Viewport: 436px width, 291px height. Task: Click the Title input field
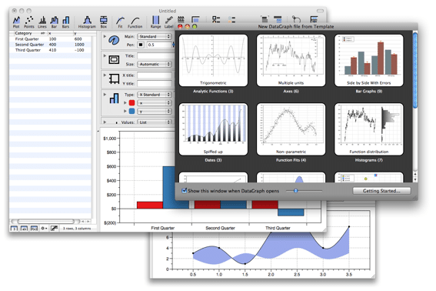click(x=155, y=56)
